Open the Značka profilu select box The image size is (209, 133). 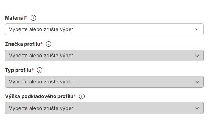(x=104, y=56)
